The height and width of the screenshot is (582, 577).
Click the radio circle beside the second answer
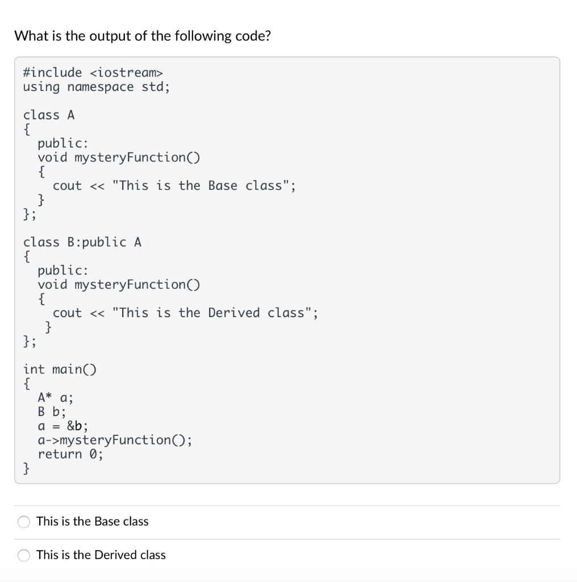pyautogui.click(x=23, y=555)
